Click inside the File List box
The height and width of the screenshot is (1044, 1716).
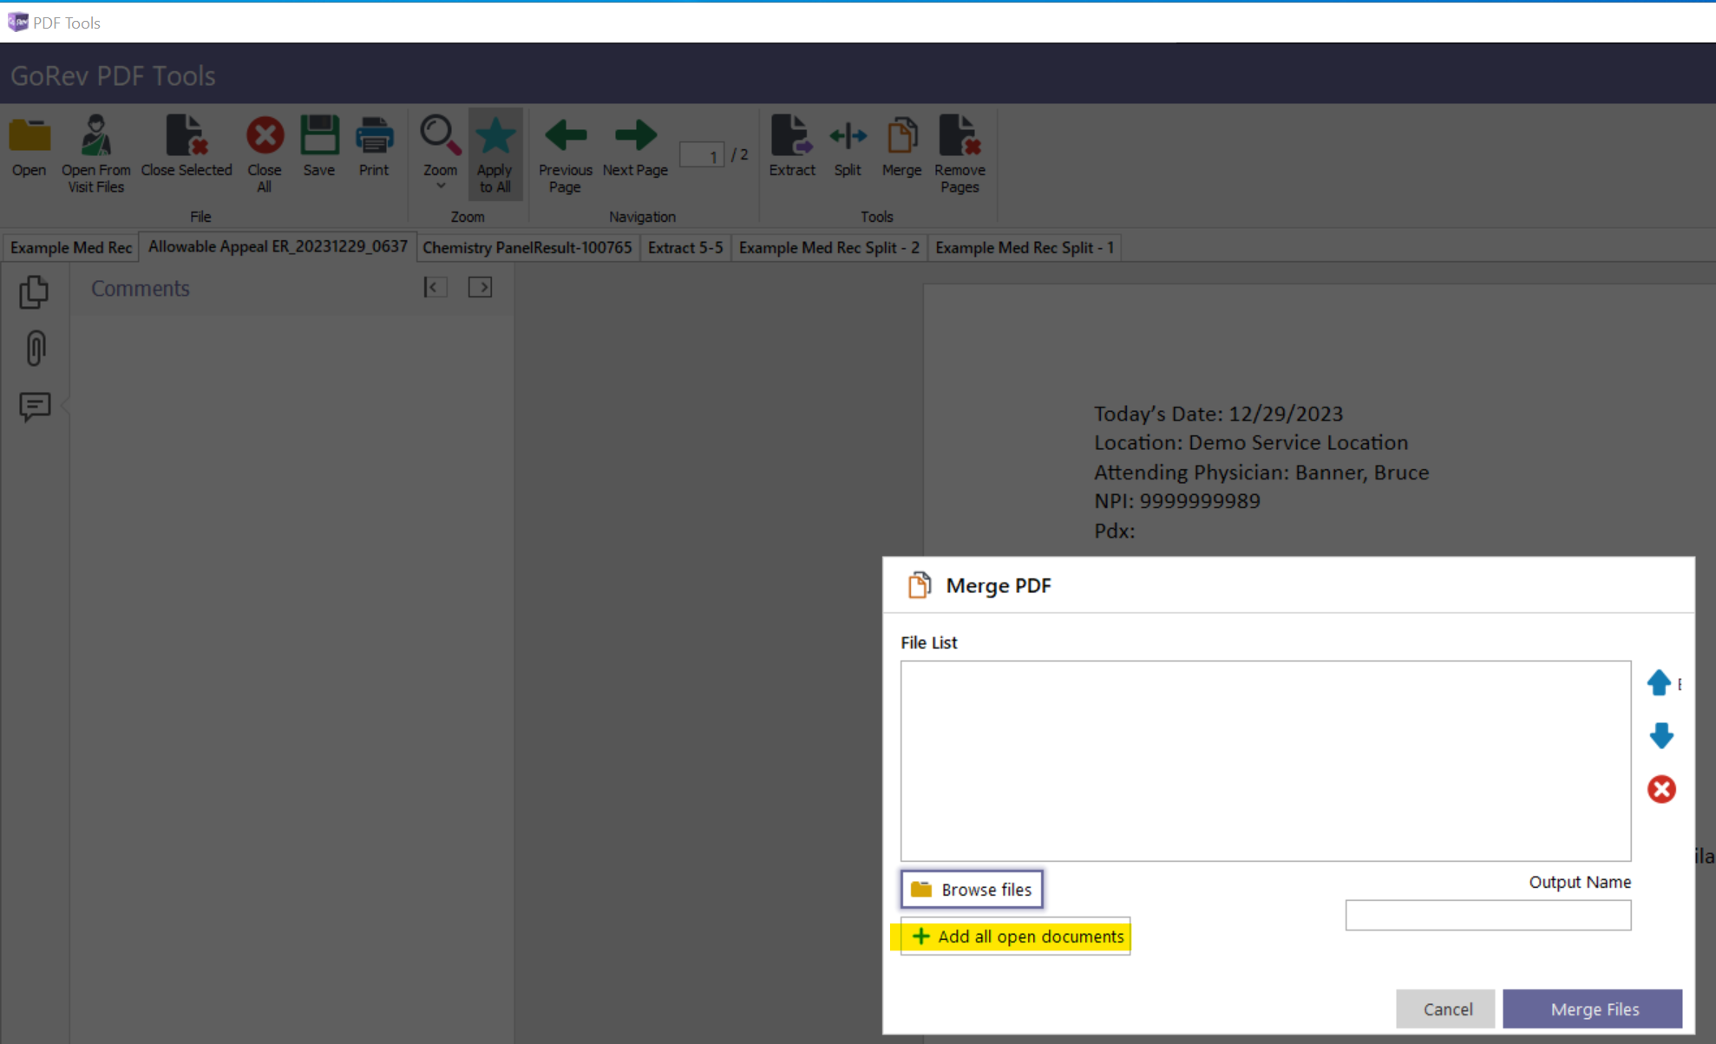tap(1266, 761)
